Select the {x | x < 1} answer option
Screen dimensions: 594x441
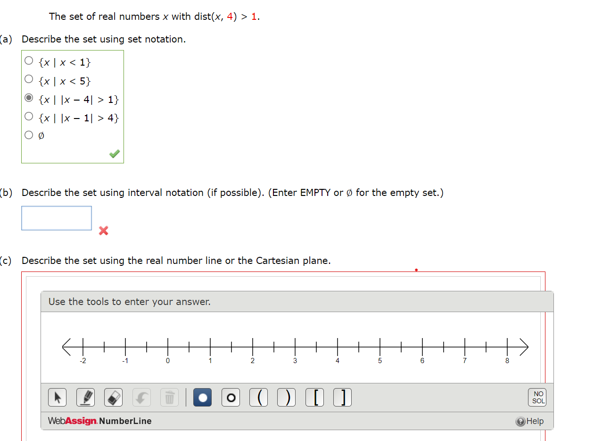pyautogui.click(x=28, y=60)
